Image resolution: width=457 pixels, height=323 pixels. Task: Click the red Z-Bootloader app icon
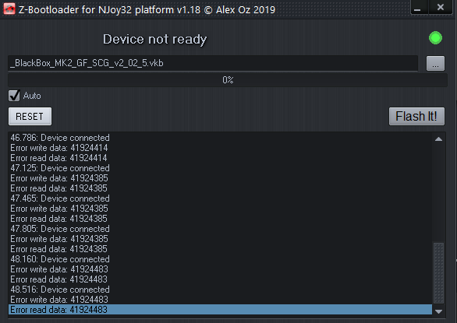[x=9, y=9]
